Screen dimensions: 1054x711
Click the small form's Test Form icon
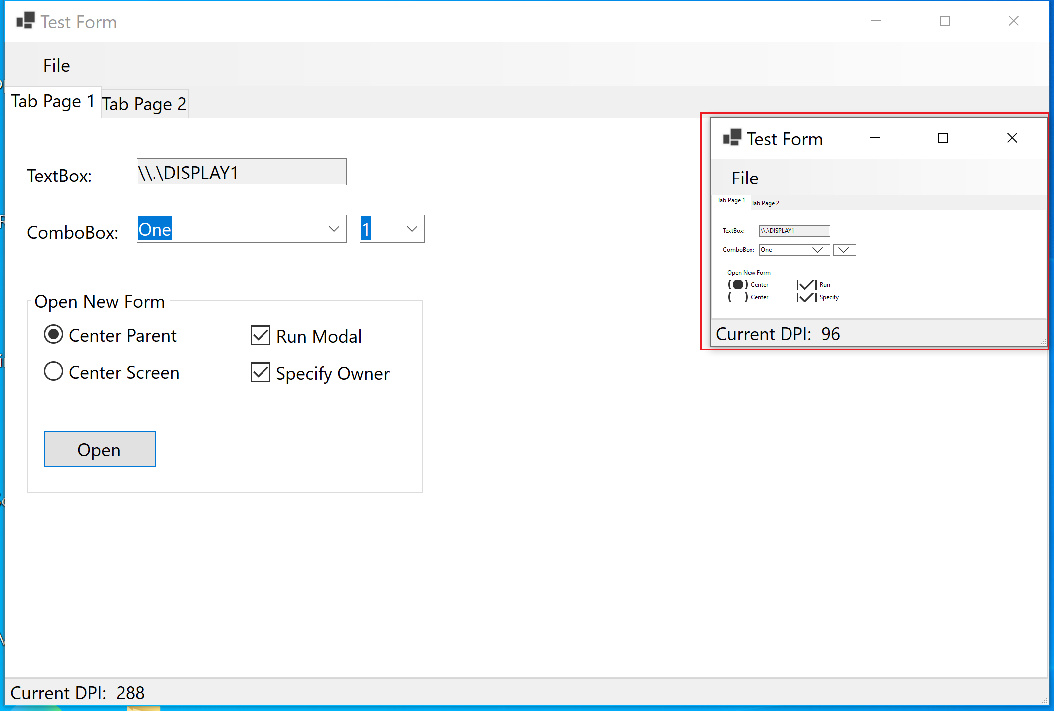tap(732, 138)
